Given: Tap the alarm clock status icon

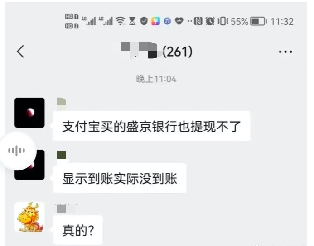Looking at the screenshot, I should pyautogui.click(x=210, y=21).
